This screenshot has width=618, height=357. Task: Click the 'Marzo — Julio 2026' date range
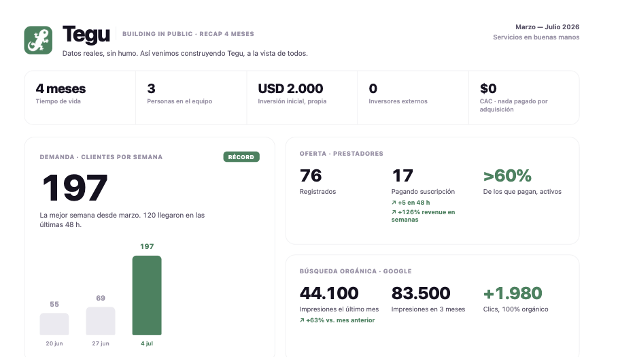tap(547, 27)
